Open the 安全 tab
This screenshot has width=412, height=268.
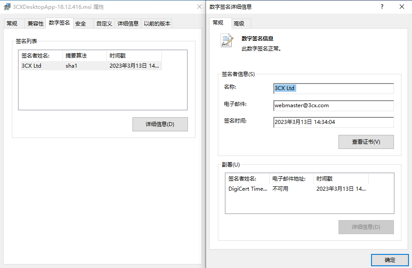tap(82, 24)
